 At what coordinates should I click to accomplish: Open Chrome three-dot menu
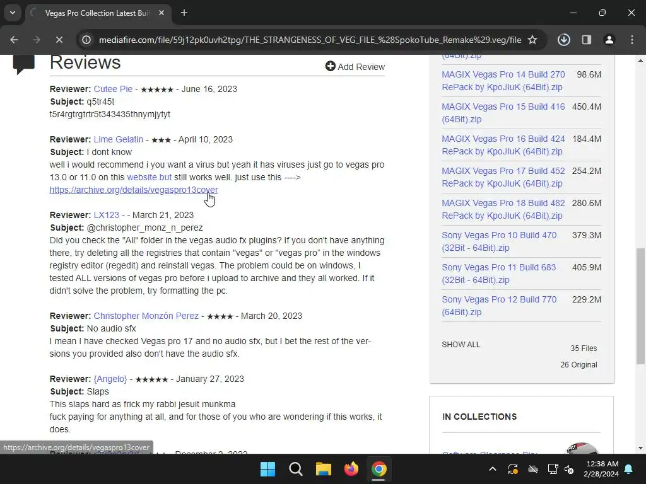coord(632,40)
